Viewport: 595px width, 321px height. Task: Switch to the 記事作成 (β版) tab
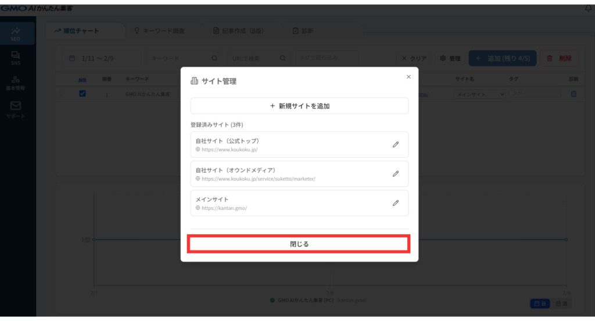click(x=239, y=31)
